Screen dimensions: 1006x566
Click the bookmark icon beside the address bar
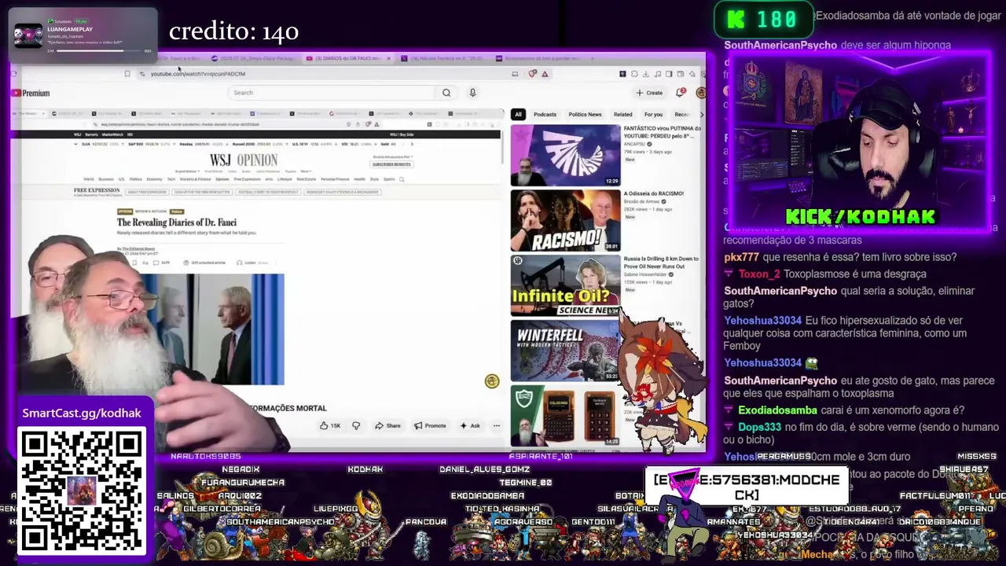pyautogui.click(x=127, y=74)
